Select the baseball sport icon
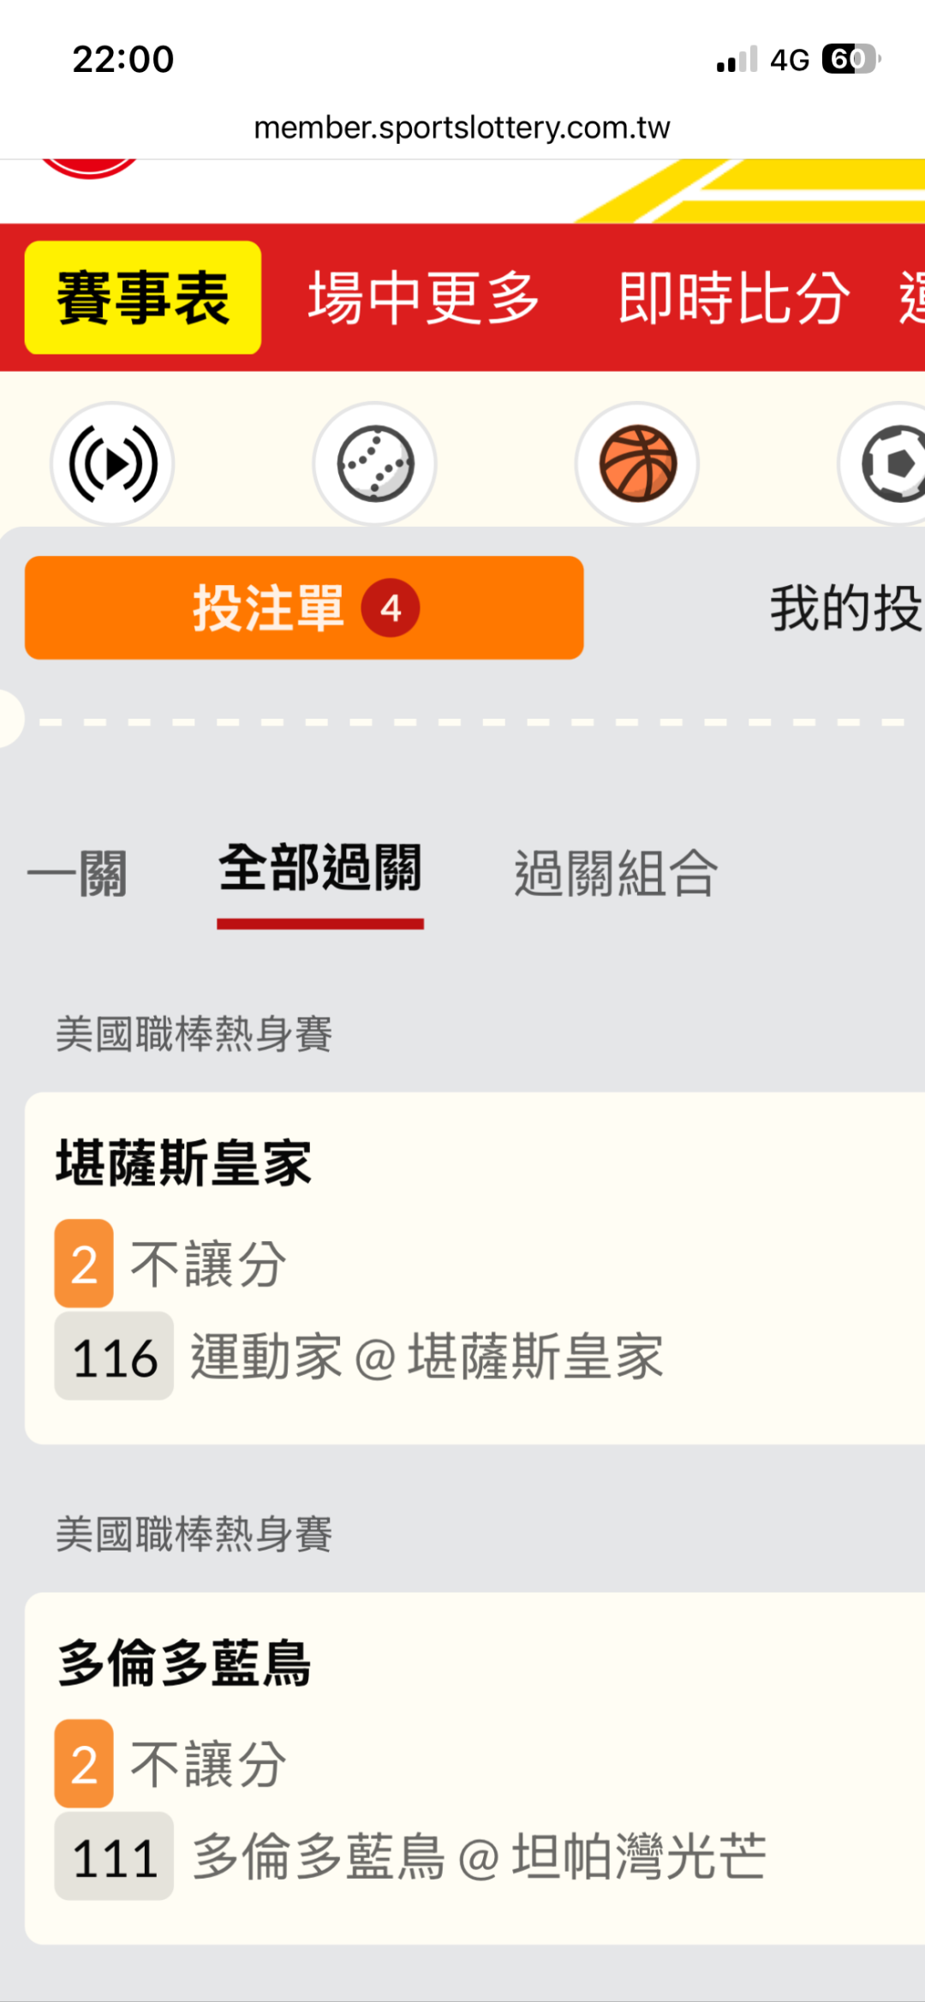The image size is (925, 2002). click(x=374, y=463)
